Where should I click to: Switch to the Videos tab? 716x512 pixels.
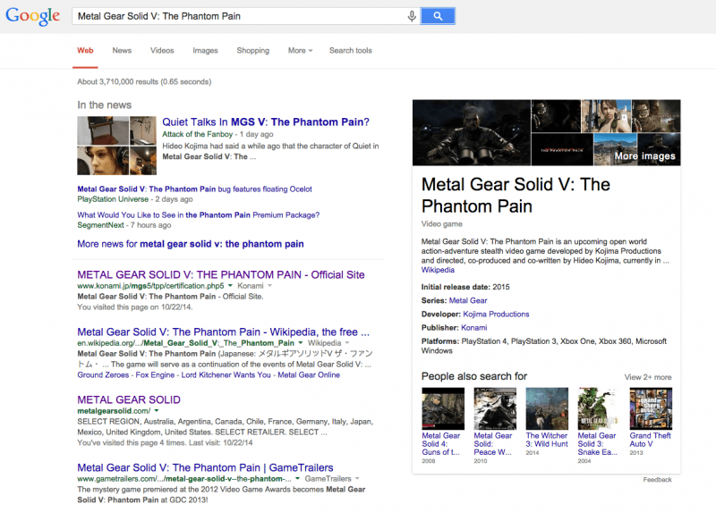click(162, 51)
